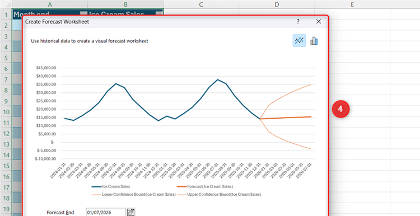The image size is (420, 216).
Task: Click the $45,000.00 axis label
Action: pyautogui.click(x=46, y=68)
